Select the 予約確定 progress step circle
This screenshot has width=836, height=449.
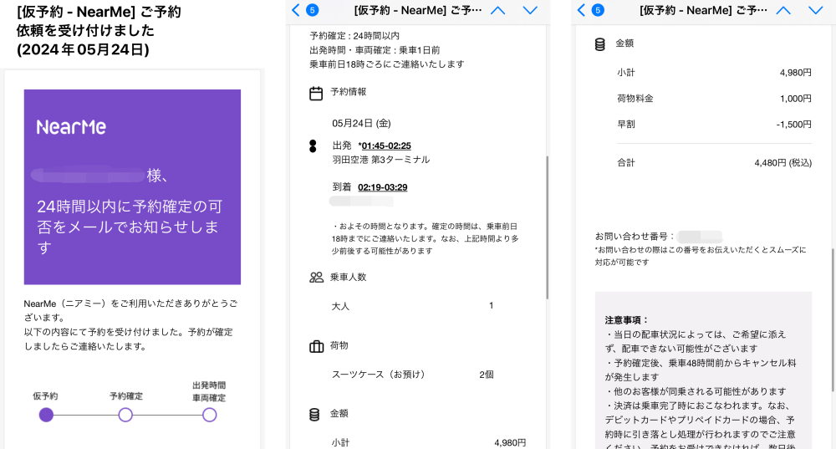125,415
